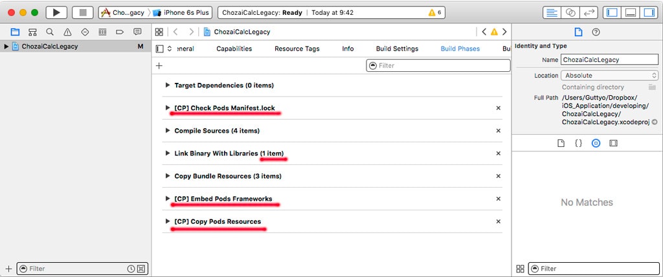
Task: Remove Compile Sources phase
Action: point(498,131)
